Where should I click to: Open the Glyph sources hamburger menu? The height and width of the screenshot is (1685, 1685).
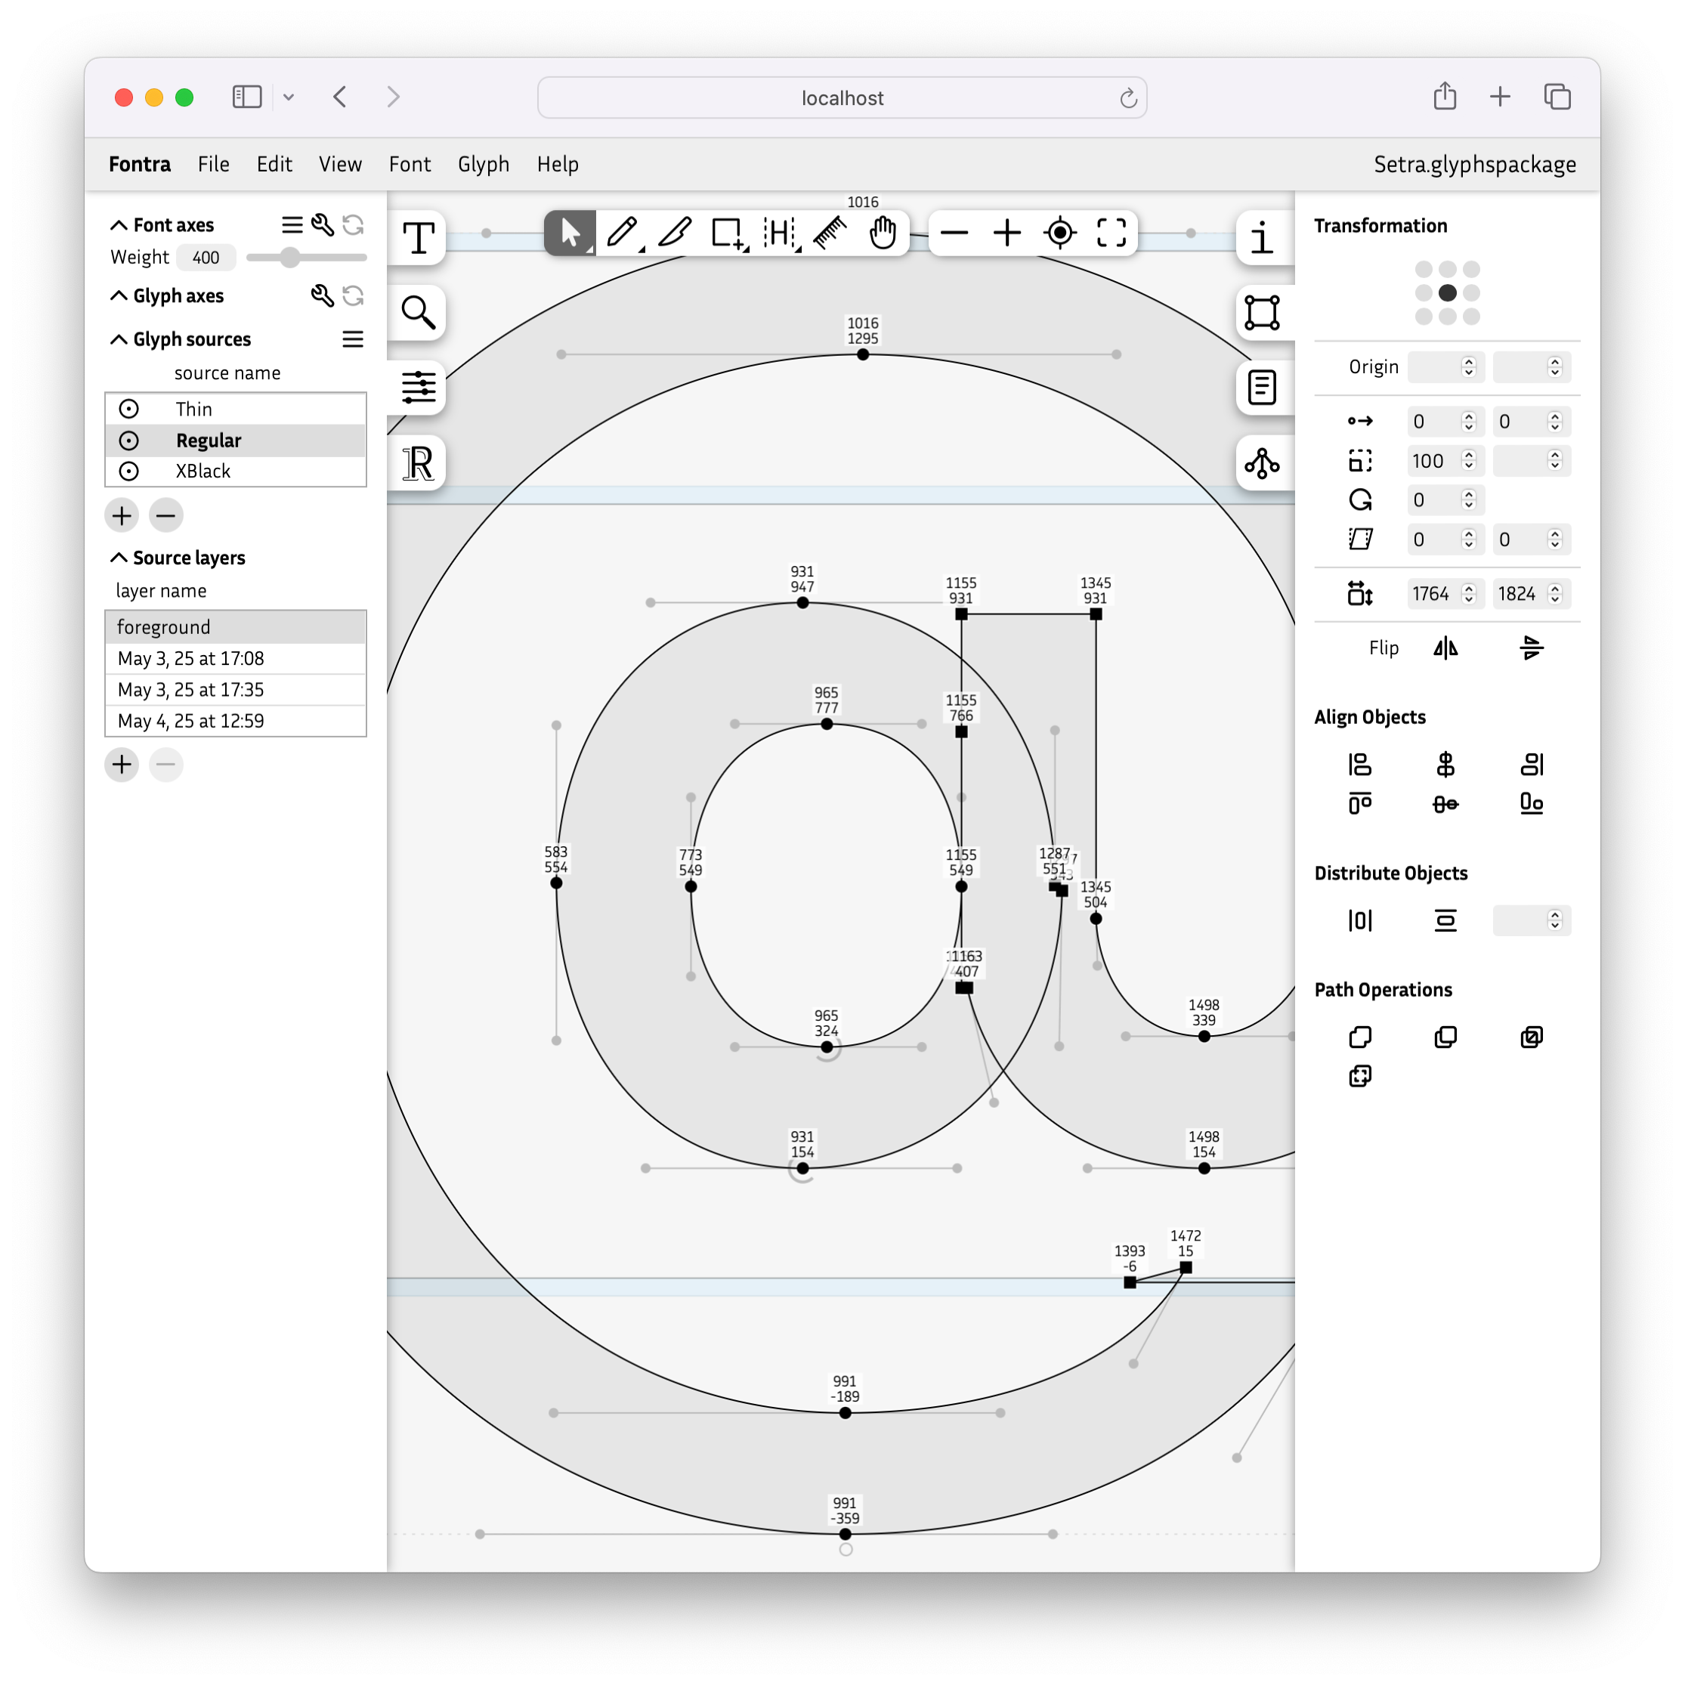pyautogui.click(x=352, y=339)
